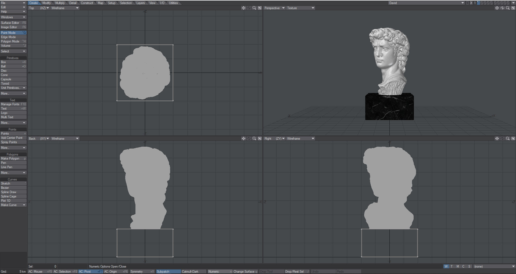Maximize the Perspective viewport with its corner icon
This screenshot has width=516, height=274.
pyautogui.click(x=513, y=8)
